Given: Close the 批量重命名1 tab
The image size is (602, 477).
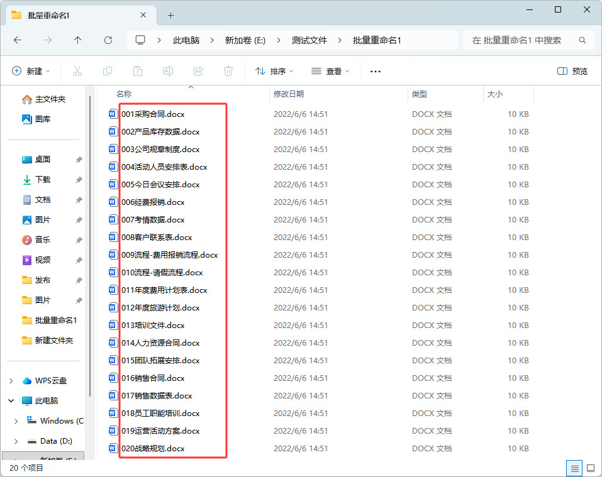Looking at the screenshot, I should pyautogui.click(x=143, y=15).
